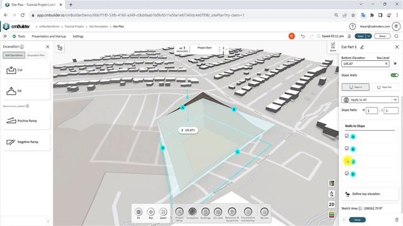Click Define top elevation

[370, 194]
